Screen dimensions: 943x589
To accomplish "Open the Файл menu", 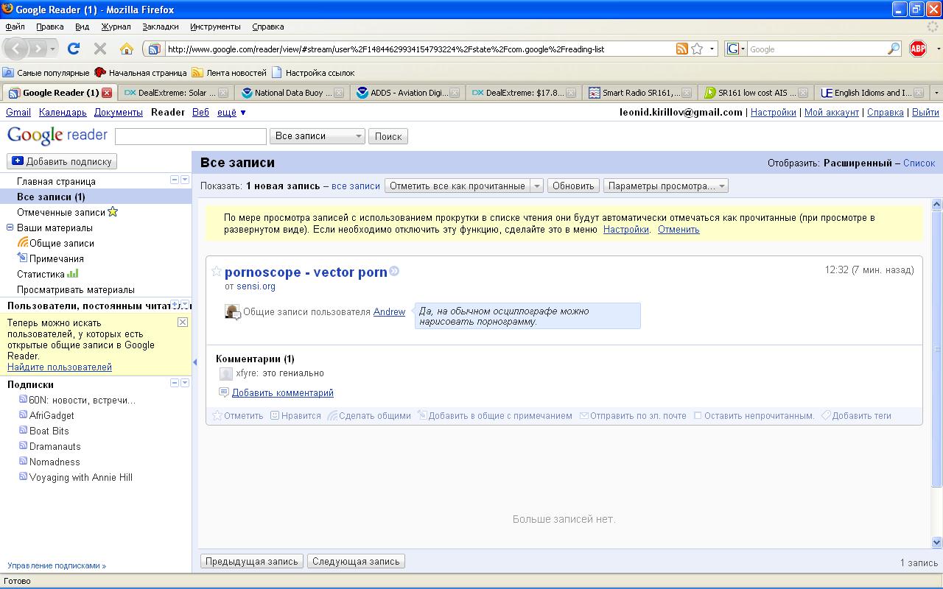I will pos(15,27).
